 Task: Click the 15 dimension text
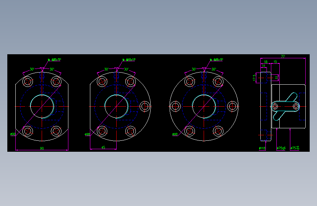point(275,62)
